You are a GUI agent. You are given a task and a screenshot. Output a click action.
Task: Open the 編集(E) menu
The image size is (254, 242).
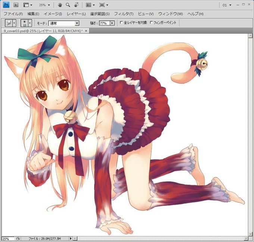(33, 14)
